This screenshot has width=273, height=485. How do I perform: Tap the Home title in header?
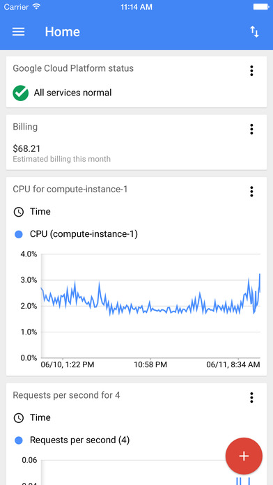click(63, 31)
